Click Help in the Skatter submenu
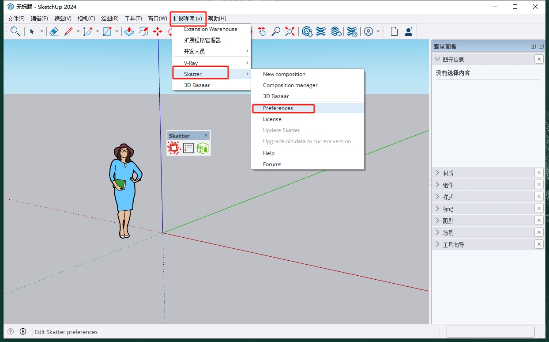Image resolution: width=549 pixels, height=342 pixels. (x=308, y=153)
